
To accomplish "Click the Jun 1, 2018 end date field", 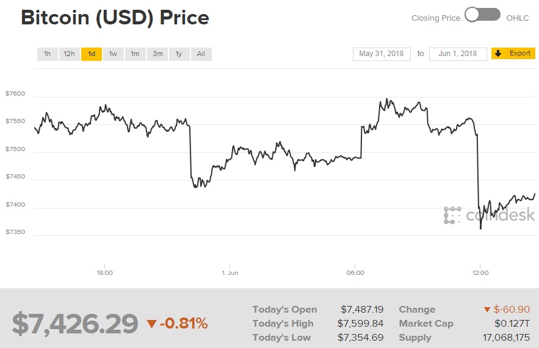I will point(458,54).
